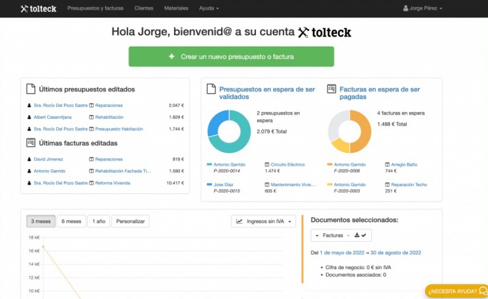Go to Clientes page
This screenshot has width=488, height=299.
144,8
